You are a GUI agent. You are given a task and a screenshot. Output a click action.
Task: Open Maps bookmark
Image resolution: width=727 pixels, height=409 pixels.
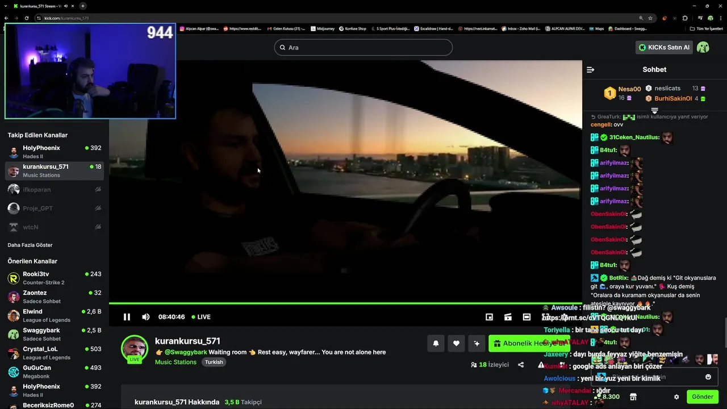pos(596,28)
